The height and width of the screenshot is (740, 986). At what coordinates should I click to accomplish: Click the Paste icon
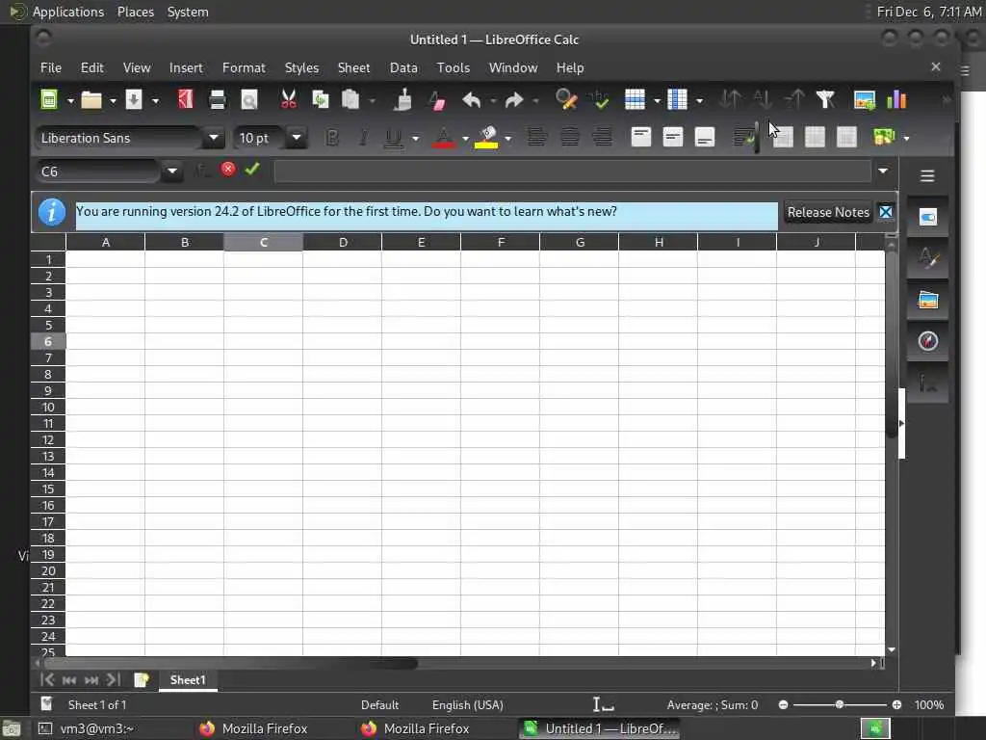click(x=350, y=99)
